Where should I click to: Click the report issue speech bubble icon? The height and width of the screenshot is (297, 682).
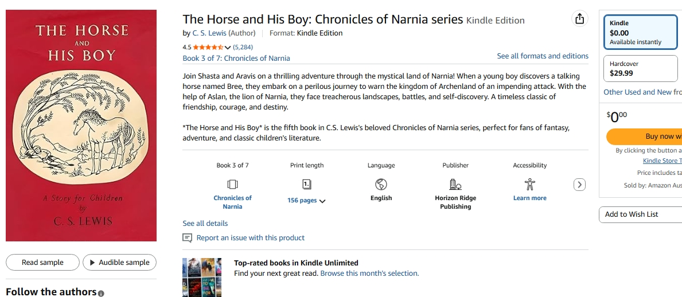point(187,238)
